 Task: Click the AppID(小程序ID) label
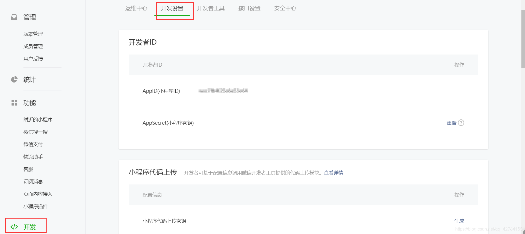tap(161, 91)
